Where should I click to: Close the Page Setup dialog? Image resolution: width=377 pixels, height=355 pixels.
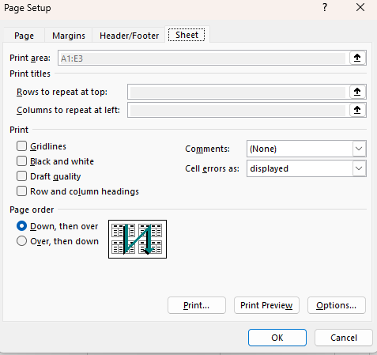(x=360, y=7)
